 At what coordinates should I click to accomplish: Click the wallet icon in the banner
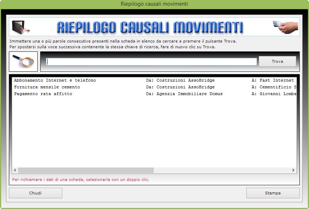(x=21, y=27)
